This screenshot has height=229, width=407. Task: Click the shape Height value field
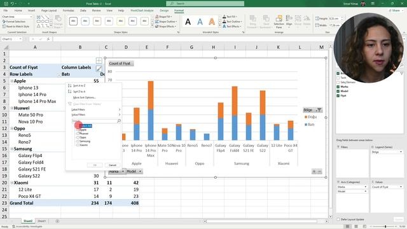(335, 18)
